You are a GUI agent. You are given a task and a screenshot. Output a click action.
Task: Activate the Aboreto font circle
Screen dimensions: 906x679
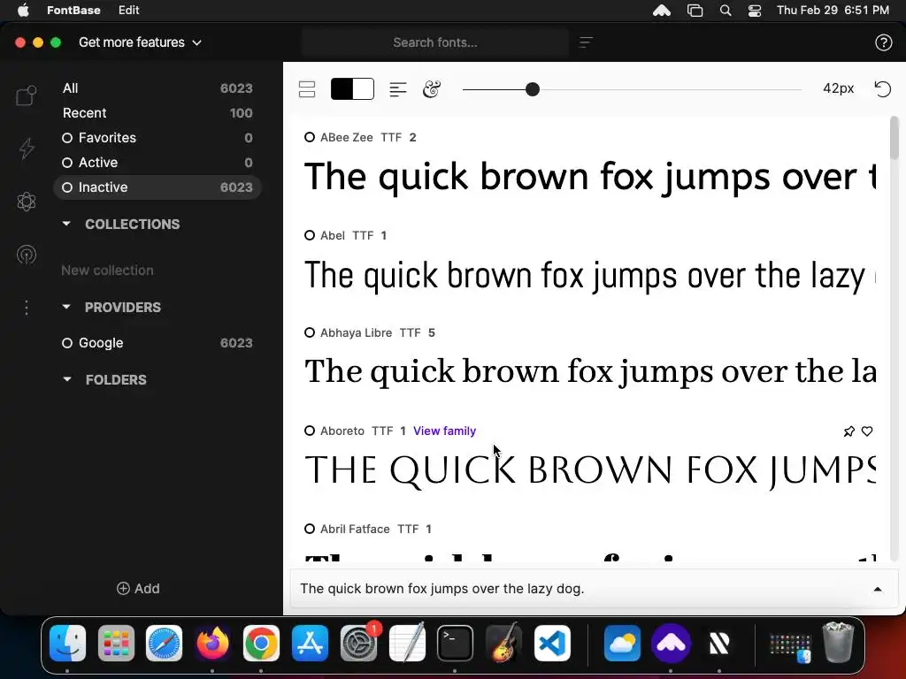(x=310, y=431)
